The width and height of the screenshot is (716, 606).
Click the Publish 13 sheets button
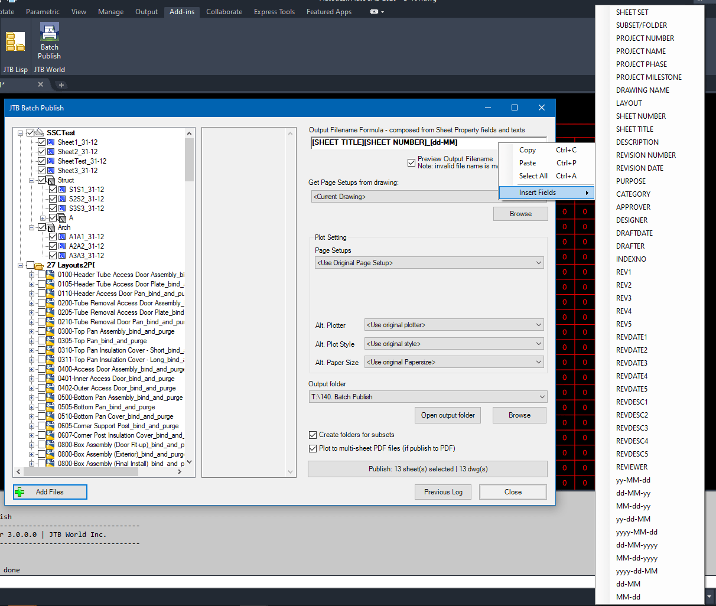pos(428,469)
